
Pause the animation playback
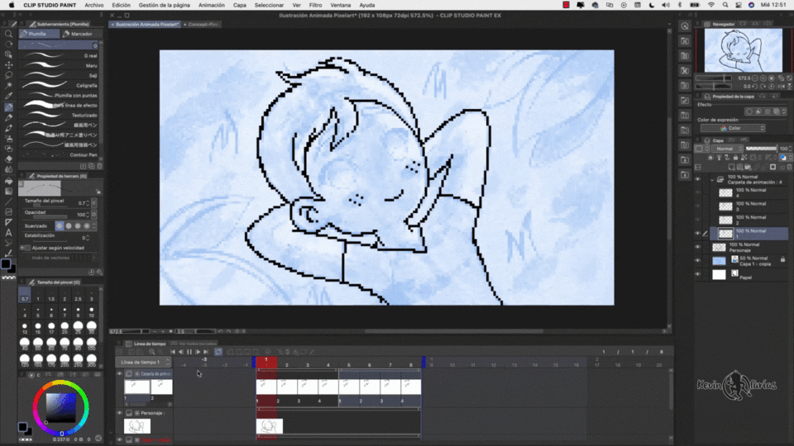[x=189, y=352]
